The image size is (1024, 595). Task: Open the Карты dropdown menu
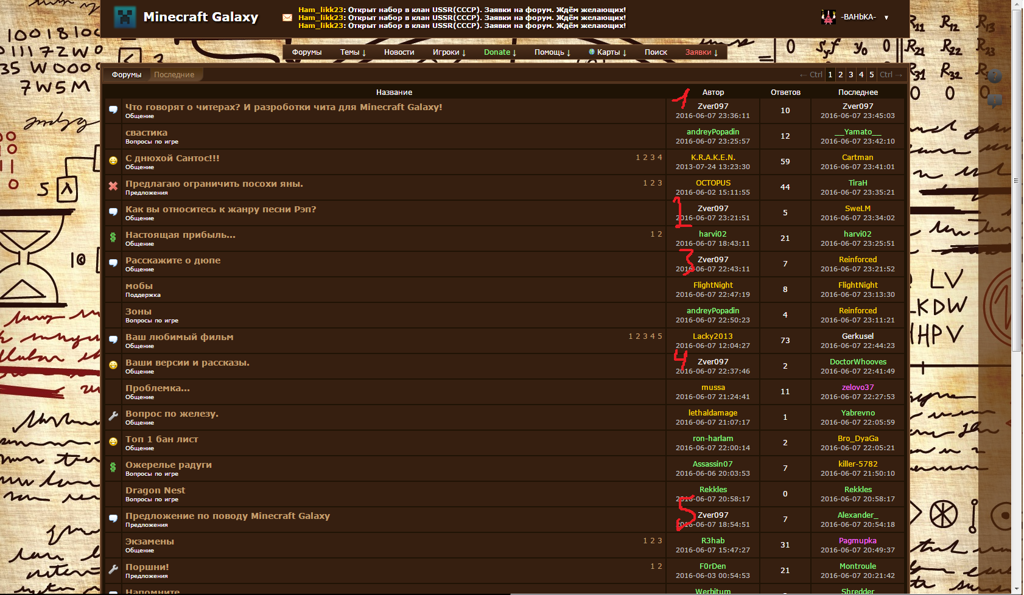[608, 52]
